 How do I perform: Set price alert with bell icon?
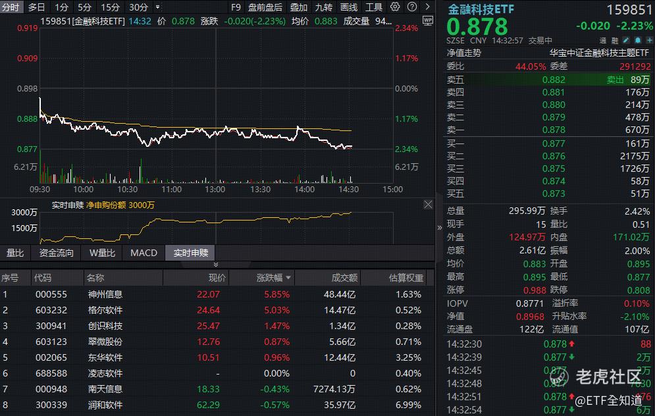(637, 40)
